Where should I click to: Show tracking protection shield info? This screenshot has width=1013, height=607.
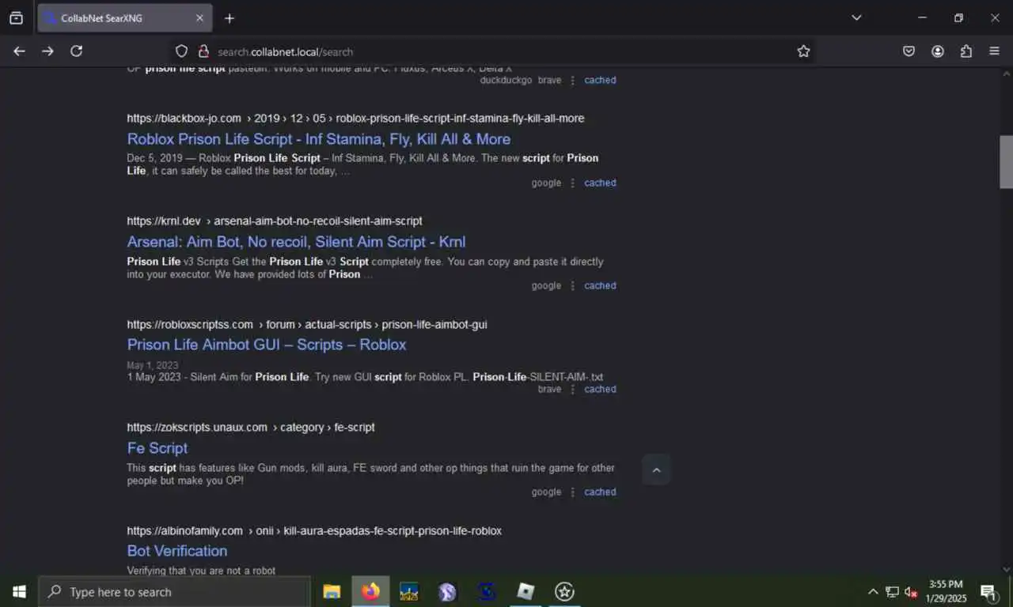pyautogui.click(x=181, y=51)
